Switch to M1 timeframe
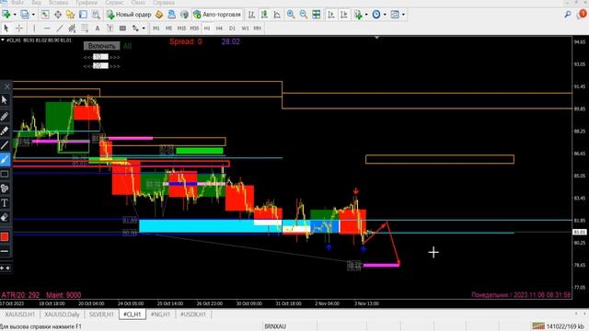 [156, 29]
